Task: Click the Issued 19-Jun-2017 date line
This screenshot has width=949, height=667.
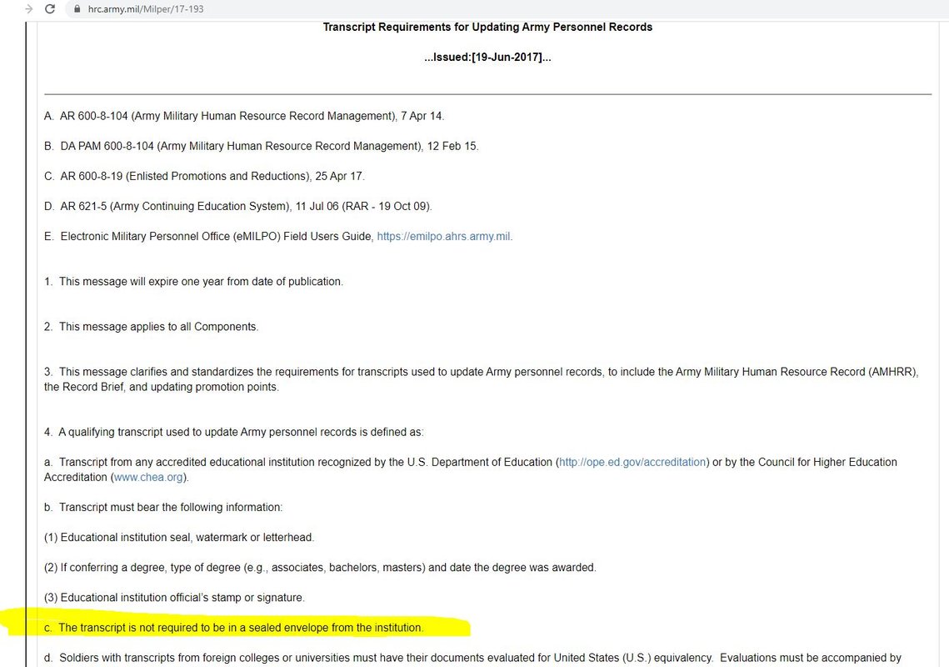Action: [487, 58]
